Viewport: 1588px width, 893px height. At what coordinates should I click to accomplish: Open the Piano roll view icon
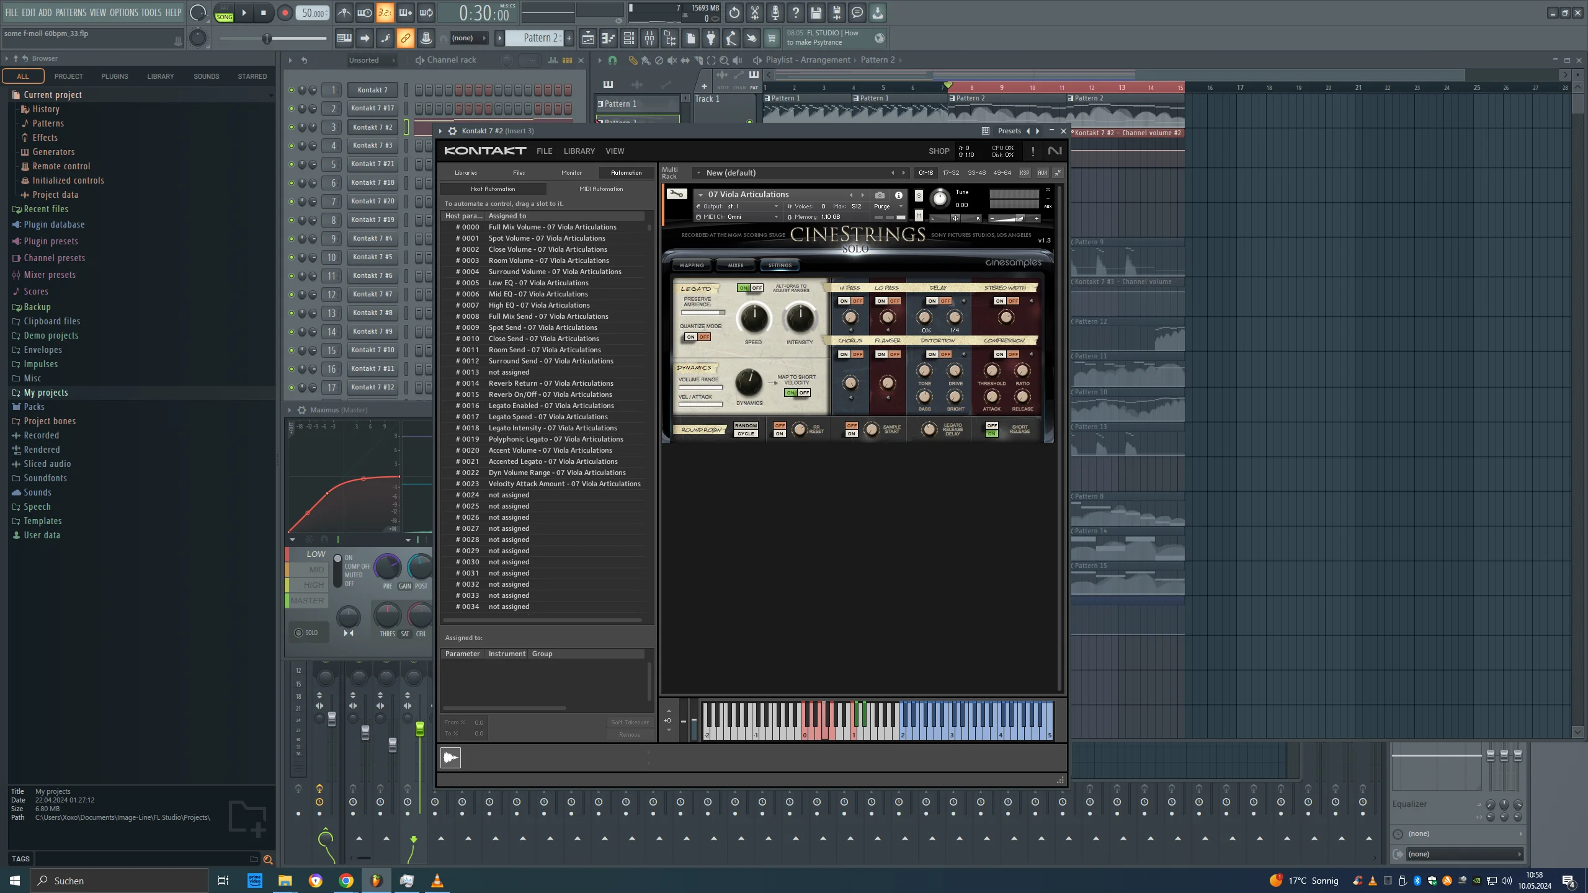pos(608,38)
